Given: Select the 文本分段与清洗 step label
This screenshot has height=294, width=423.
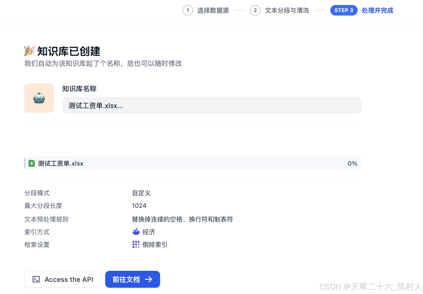Looking at the screenshot, I should [287, 10].
